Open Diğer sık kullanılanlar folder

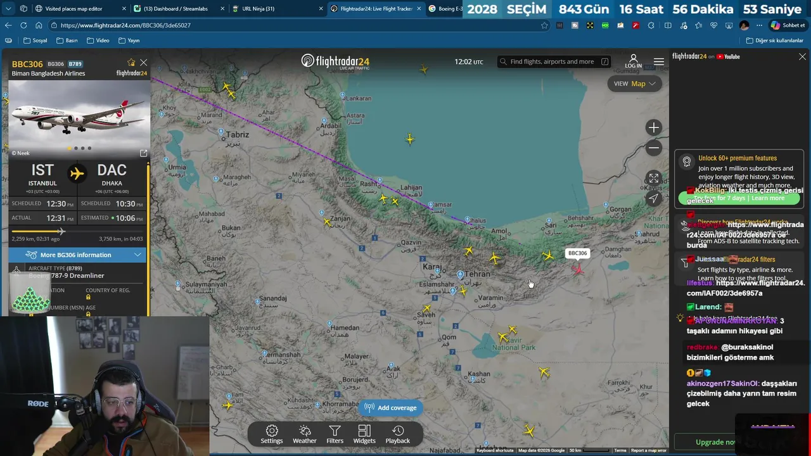coord(775,41)
